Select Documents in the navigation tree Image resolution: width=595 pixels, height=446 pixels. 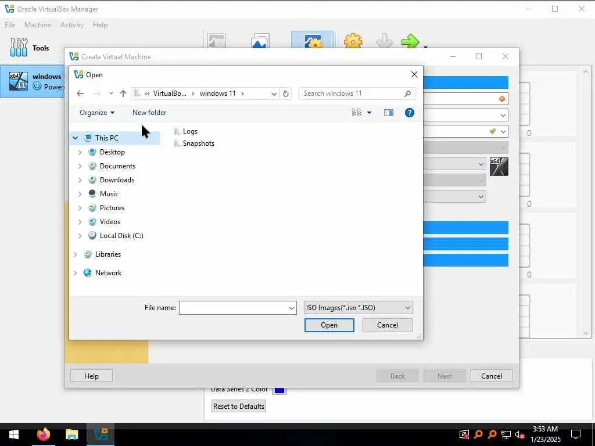click(x=117, y=166)
